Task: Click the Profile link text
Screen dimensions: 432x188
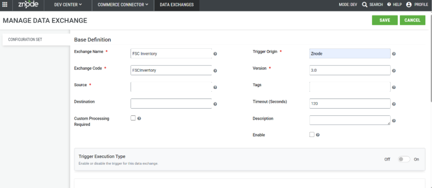Action: tap(421, 5)
